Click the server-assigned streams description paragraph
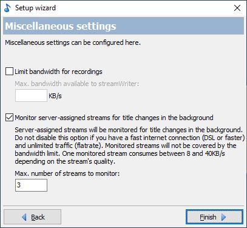Screen dimensions: 247x228 pyautogui.click(x=129, y=146)
